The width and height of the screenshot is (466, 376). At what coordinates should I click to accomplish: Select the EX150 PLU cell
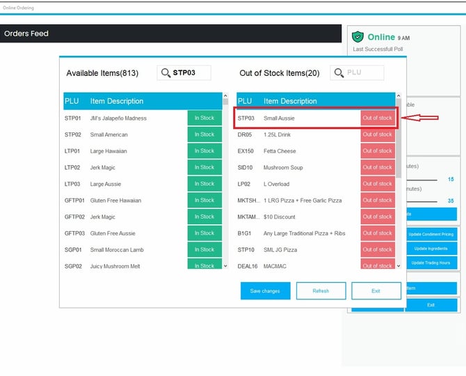click(x=246, y=151)
